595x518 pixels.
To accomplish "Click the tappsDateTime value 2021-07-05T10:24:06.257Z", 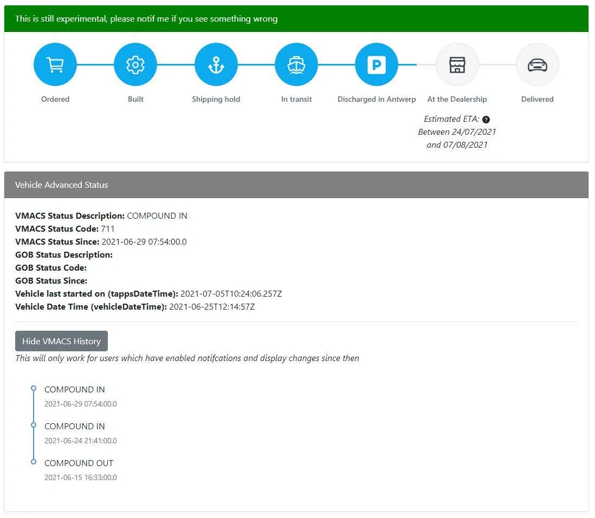I will [x=231, y=294].
